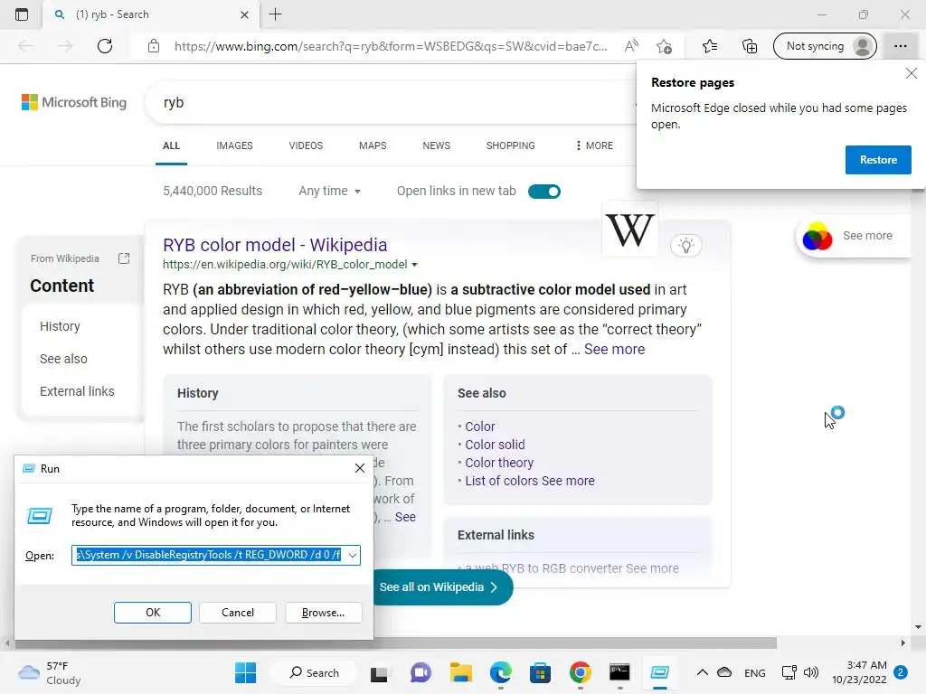Expand the Run dialog Open history dropdown

pyautogui.click(x=353, y=555)
